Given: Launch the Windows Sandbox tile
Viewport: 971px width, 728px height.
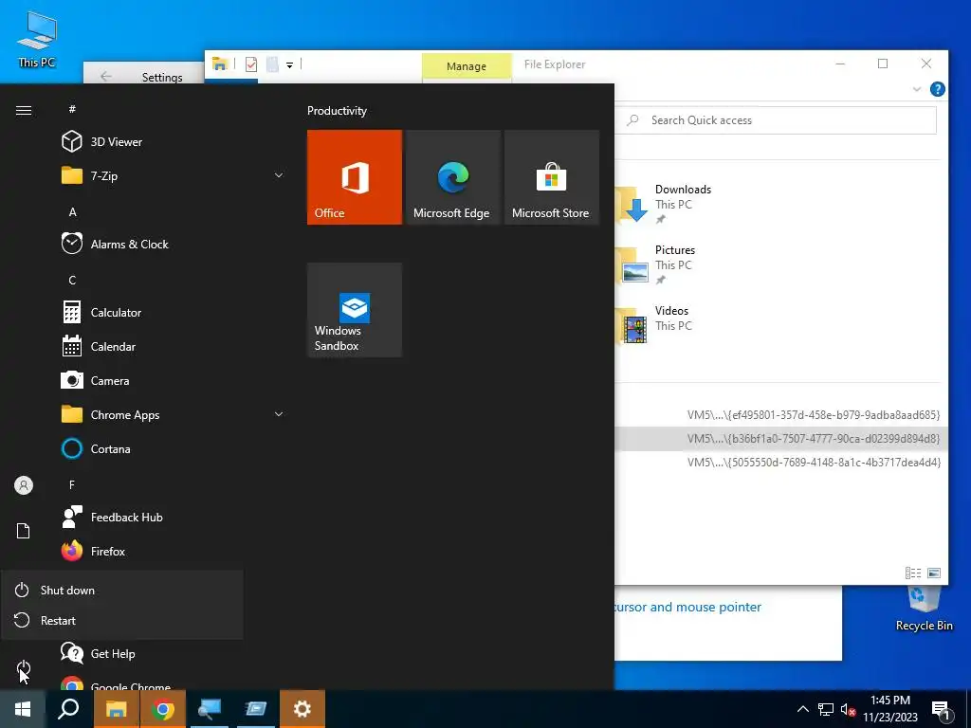Looking at the screenshot, I should 355,310.
